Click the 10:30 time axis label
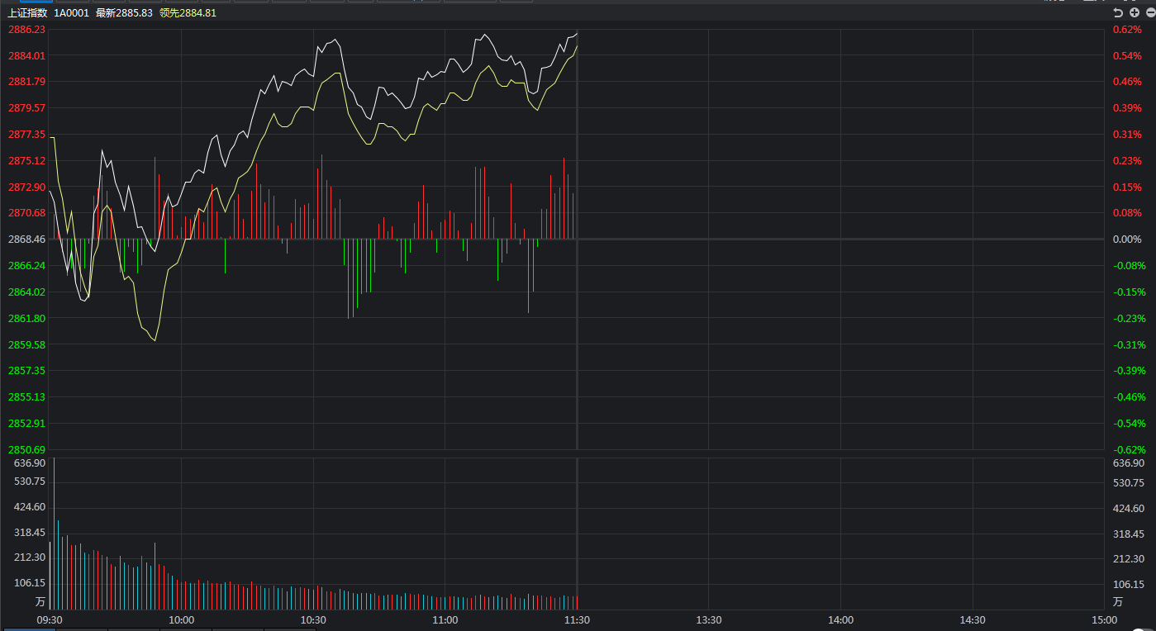 pyautogui.click(x=313, y=620)
